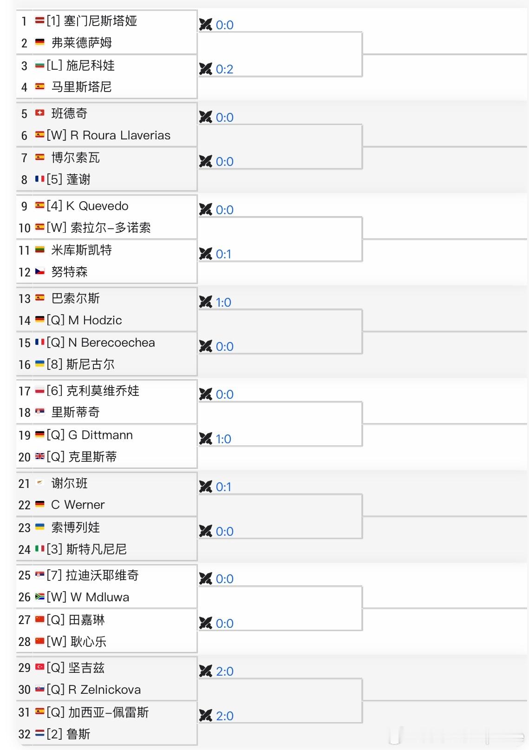
Task: Click head-to-head icon next to 0:2 score
Action: 205,69
